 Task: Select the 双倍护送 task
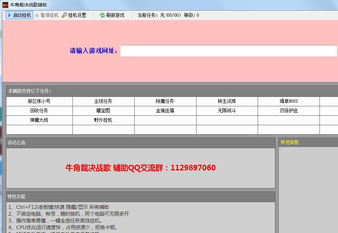[289, 111]
